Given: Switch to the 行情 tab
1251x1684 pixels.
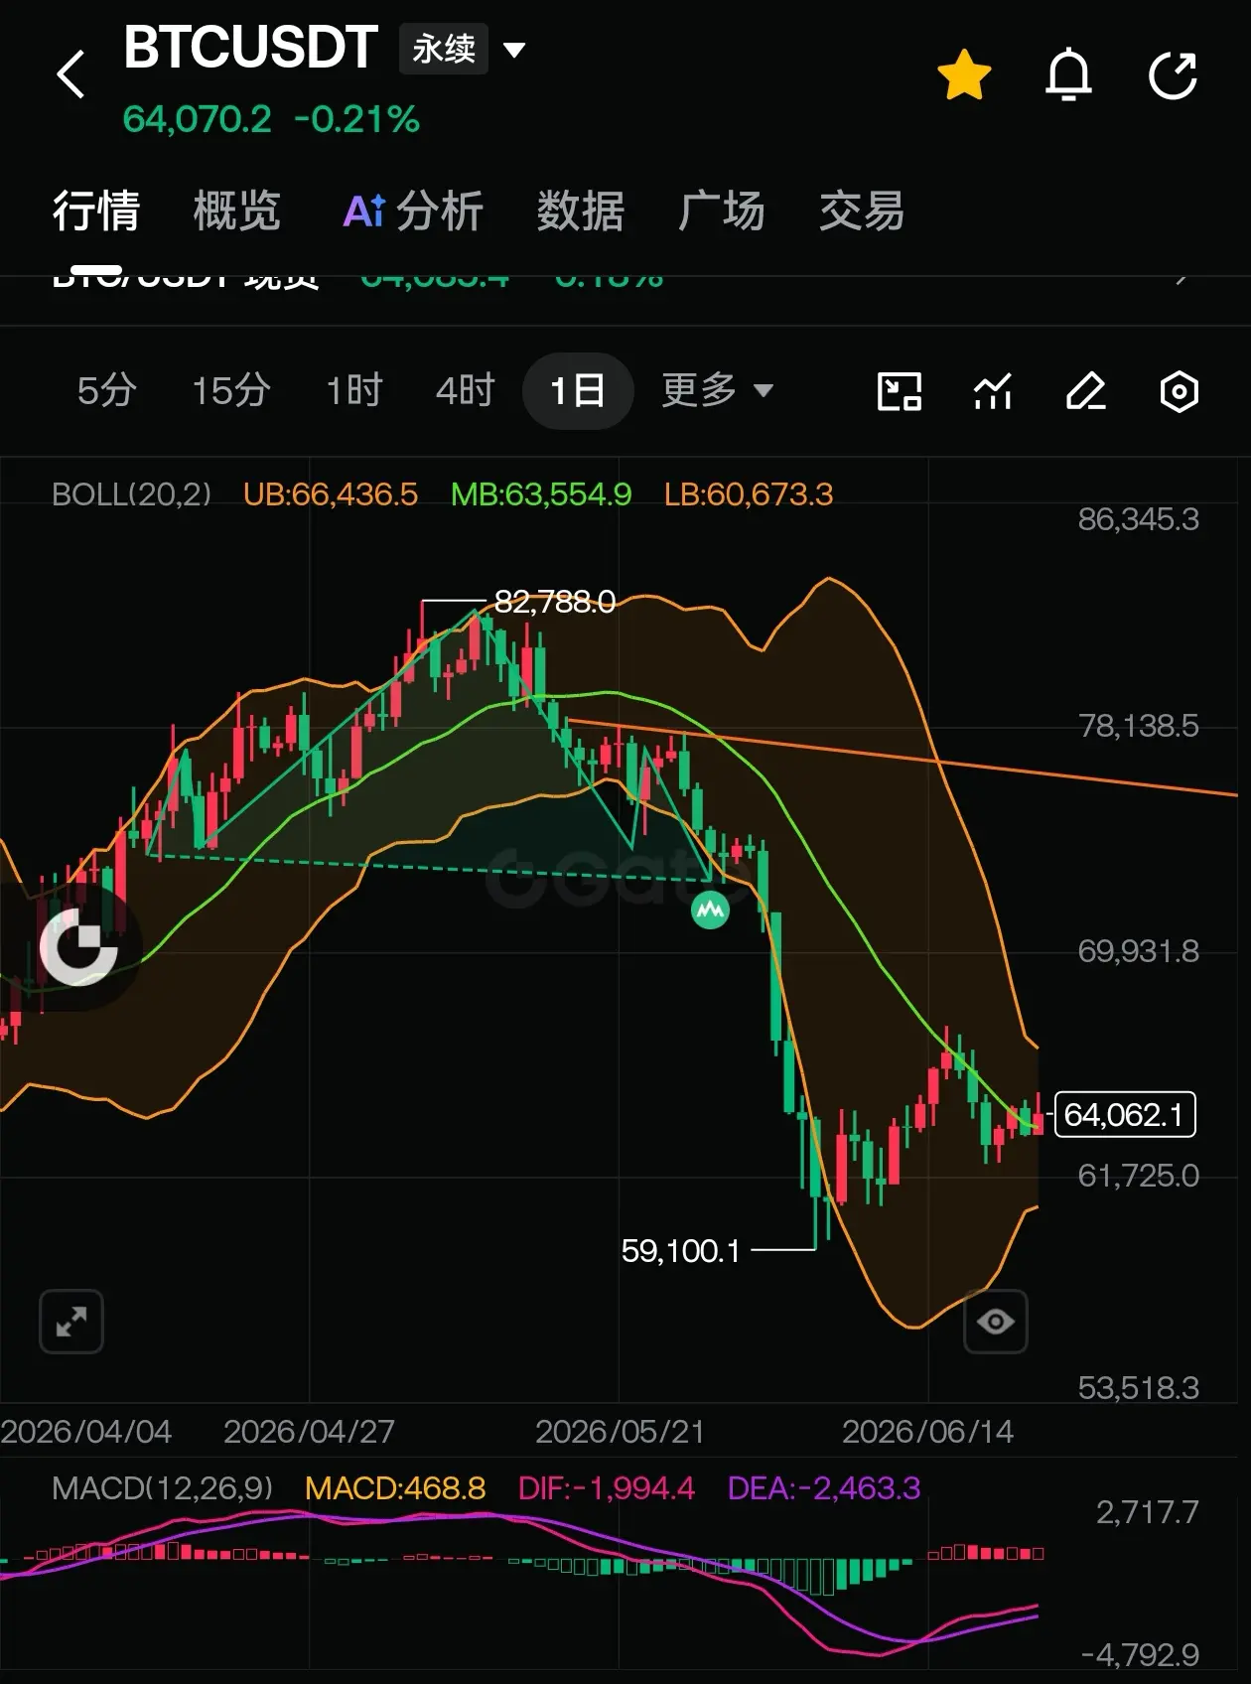Looking at the screenshot, I should click(96, 210).
